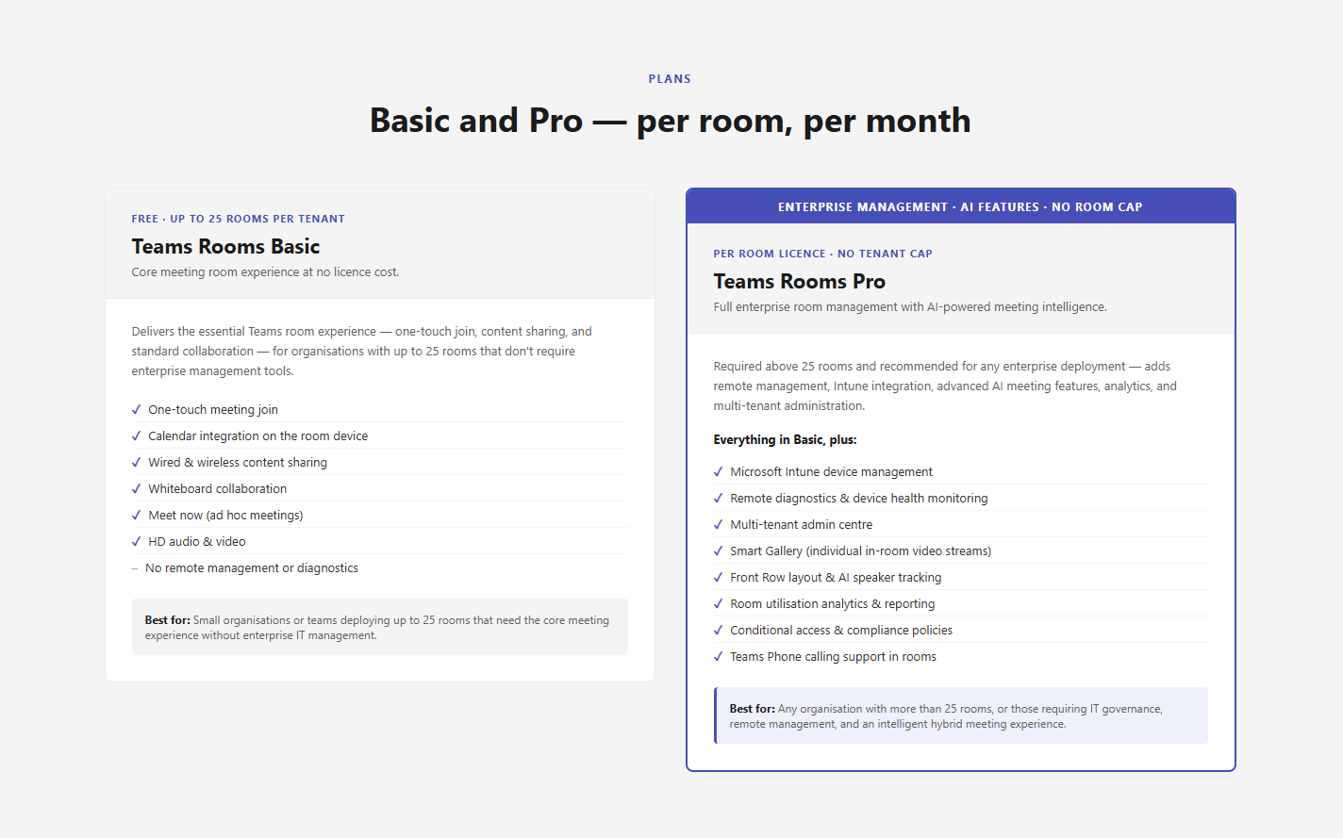This screenshot has height=838, width=1343.
Task: Click the 'Multi-tenant admin centre' feature text
Action: tap(802, 525)
